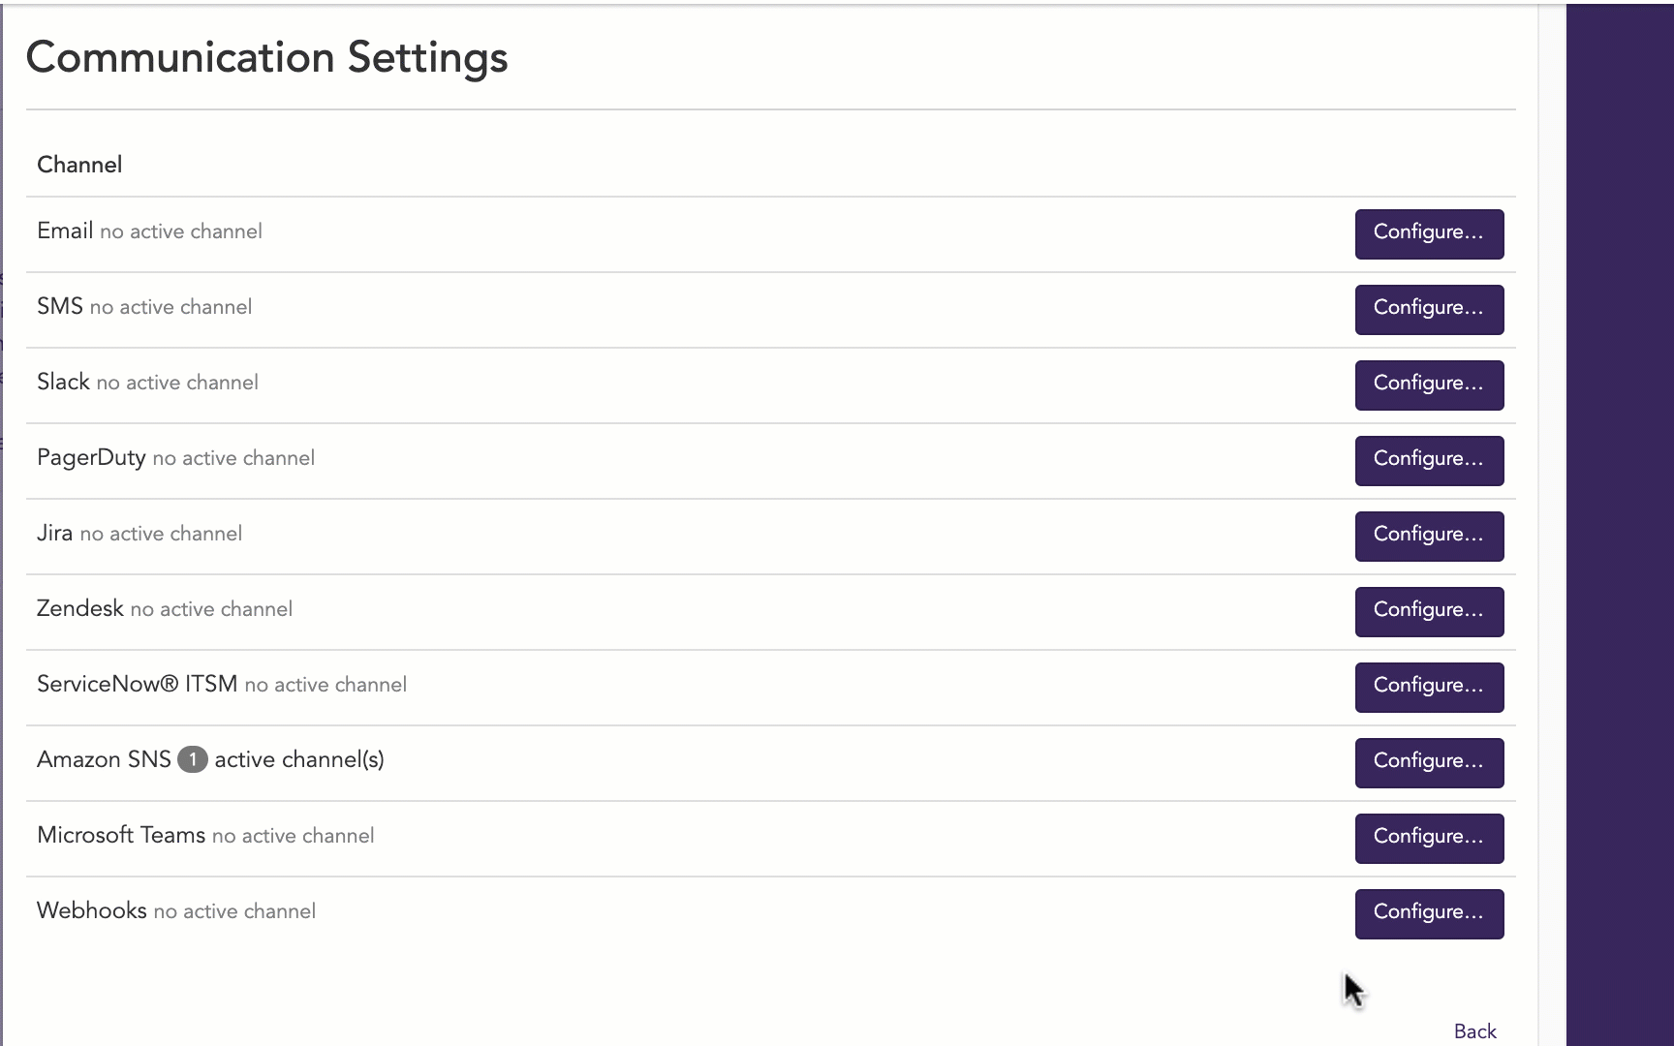Configure the PagerDuty channel
1674x1046 pixels.
[x=1429, y=460]
